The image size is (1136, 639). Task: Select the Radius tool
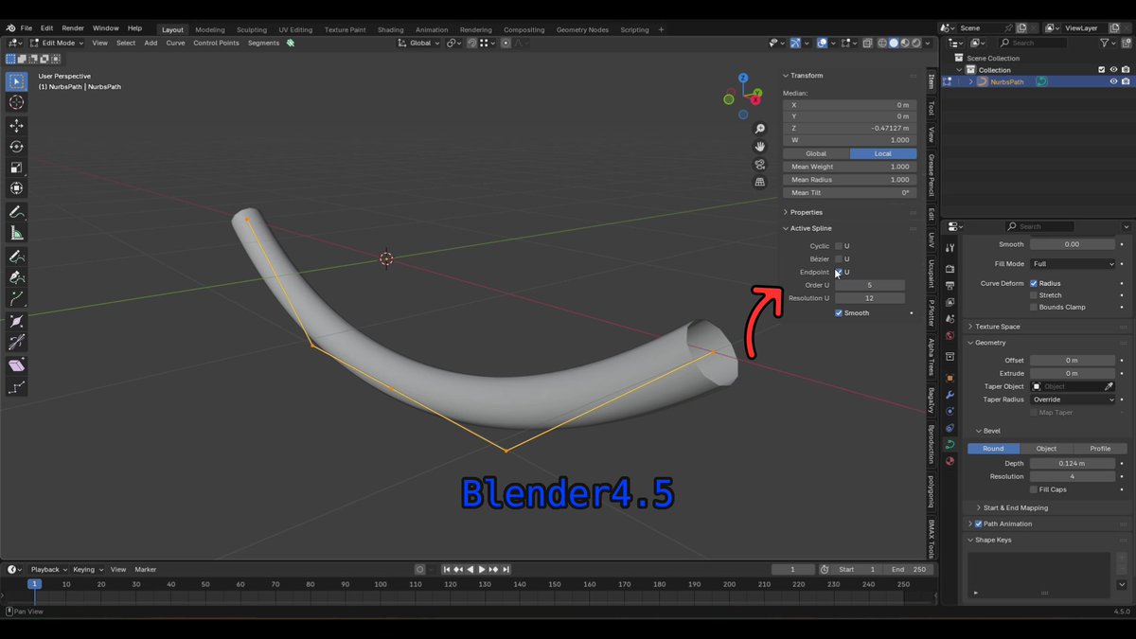point(16,322)
